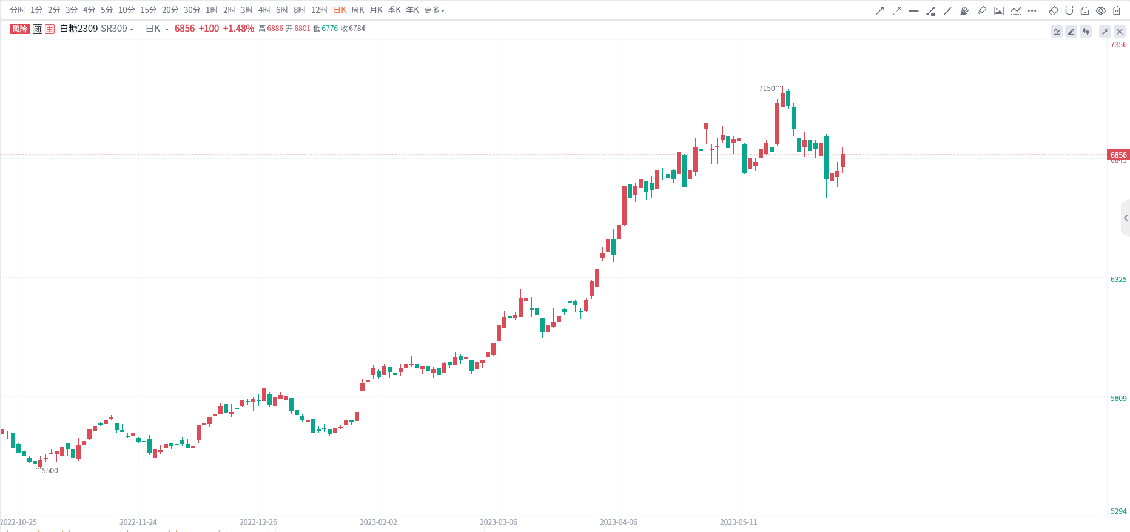Switch to the 3时 timeframe

247,10
